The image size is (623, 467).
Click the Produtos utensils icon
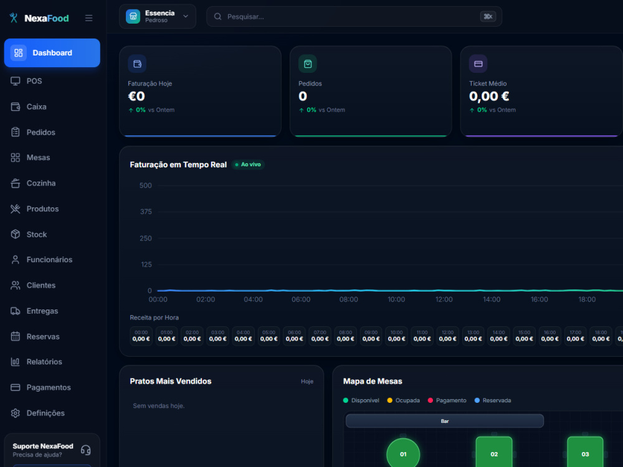pyautogui.click(x=16, y=209)
